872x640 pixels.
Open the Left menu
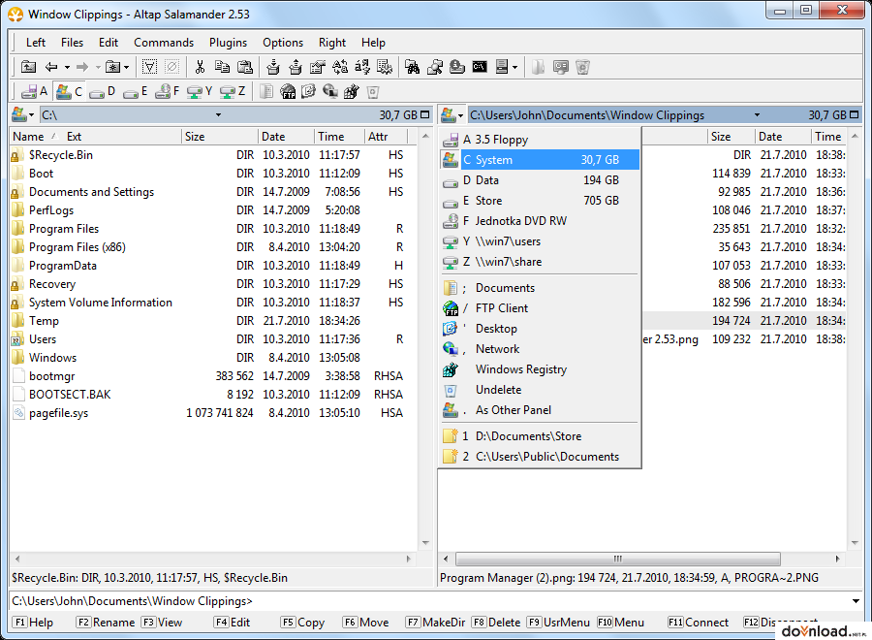[36, 43]
